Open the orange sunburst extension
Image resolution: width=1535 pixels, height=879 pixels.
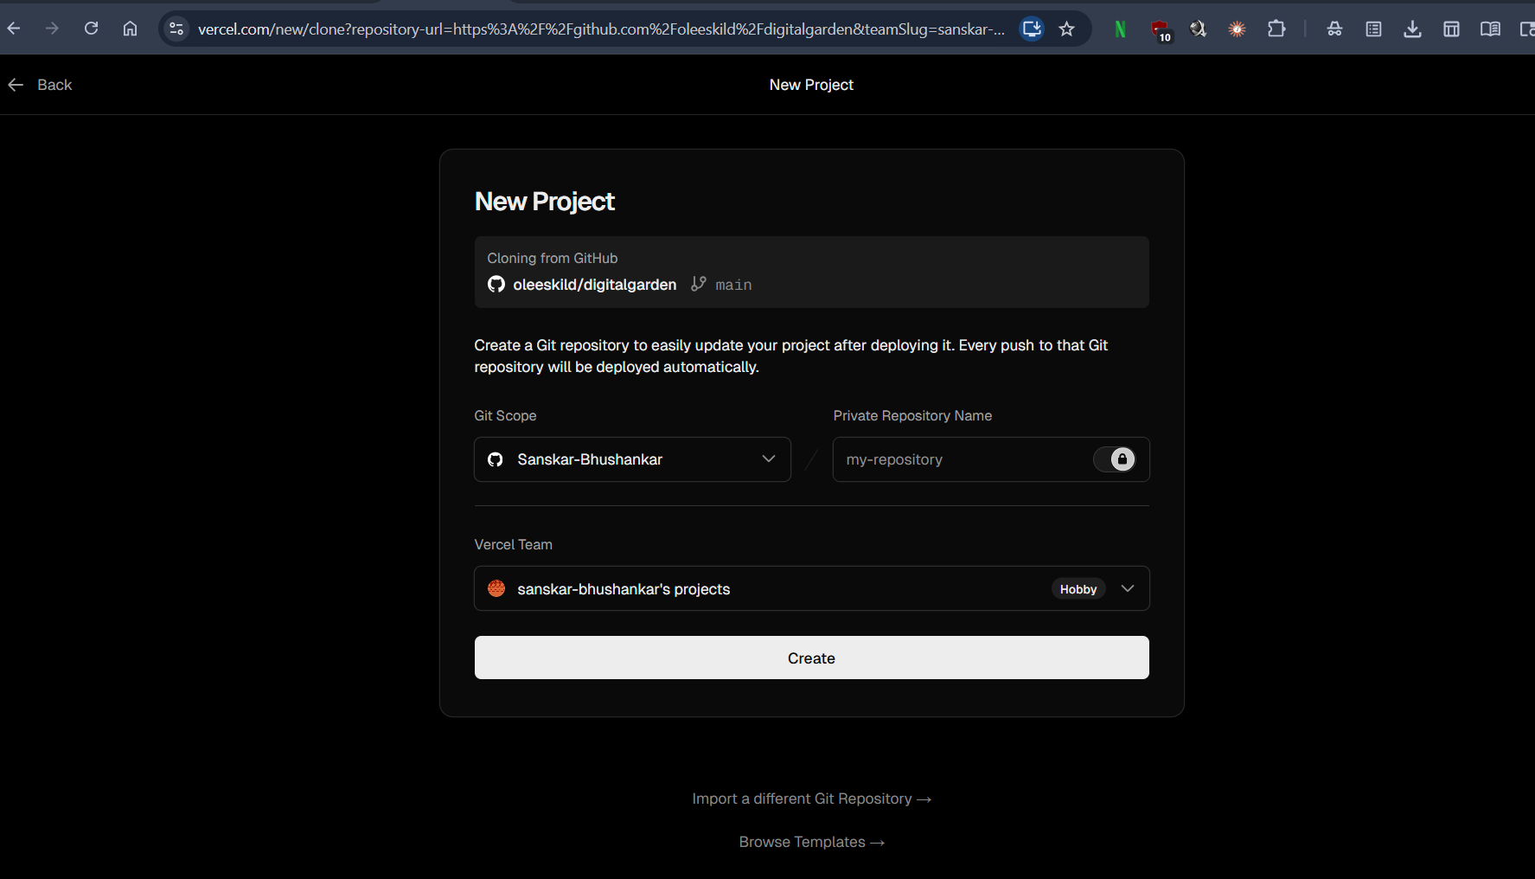(1238, 29)
